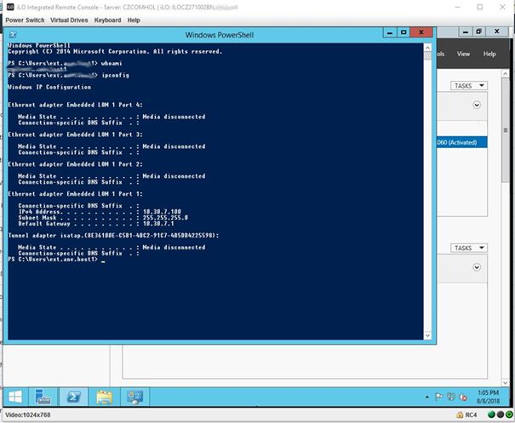Click the 'whoami' command text
The width and height of the screenshot is (515, 423).
[x=112, y=63]
